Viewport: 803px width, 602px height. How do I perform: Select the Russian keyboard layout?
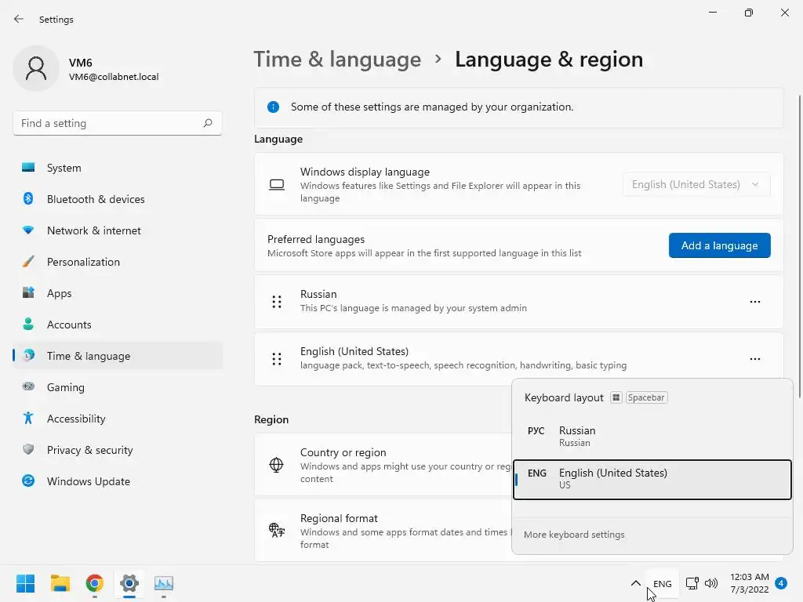652,436
